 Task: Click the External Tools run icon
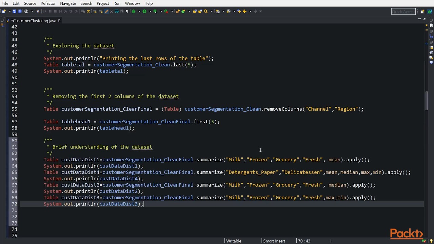[x=166, y=11]
